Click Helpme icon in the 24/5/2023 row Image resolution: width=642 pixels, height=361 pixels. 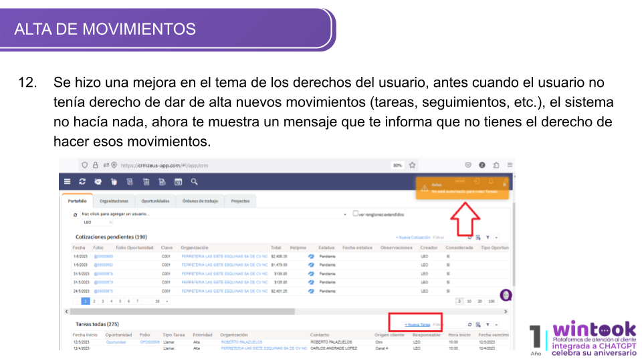pos(311,291)
